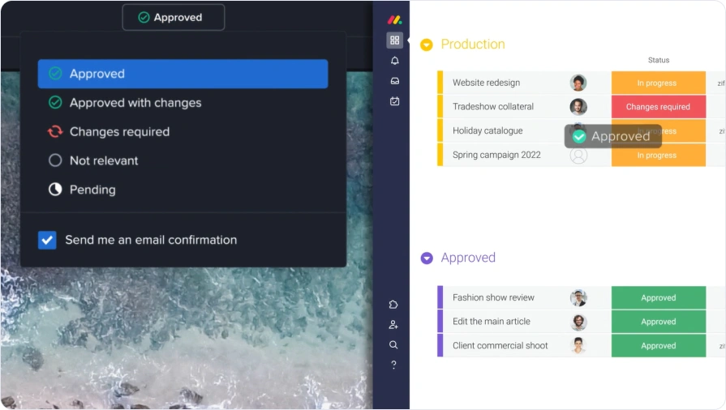Uncheck Send me an email confirmation
Screen dimensions: 726x410
pos(48,240)
